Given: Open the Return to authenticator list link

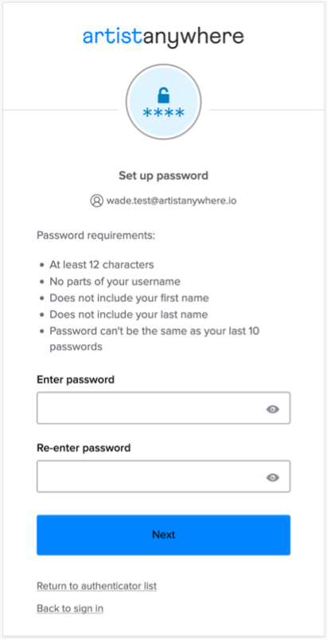Looking at the screenshot, I should coord(97,586).
